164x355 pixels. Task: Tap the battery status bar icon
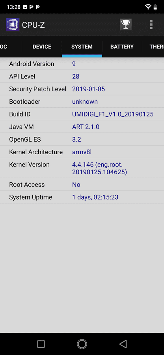click(155, 7)
